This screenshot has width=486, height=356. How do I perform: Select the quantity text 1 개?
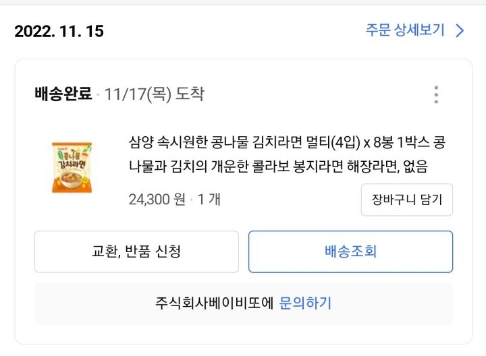tap(209, 200)
